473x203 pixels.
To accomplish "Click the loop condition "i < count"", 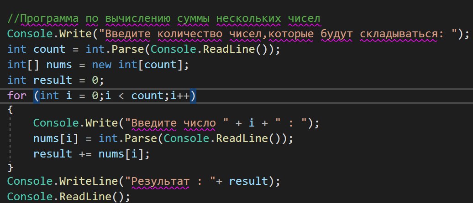I will click(135, 96).
